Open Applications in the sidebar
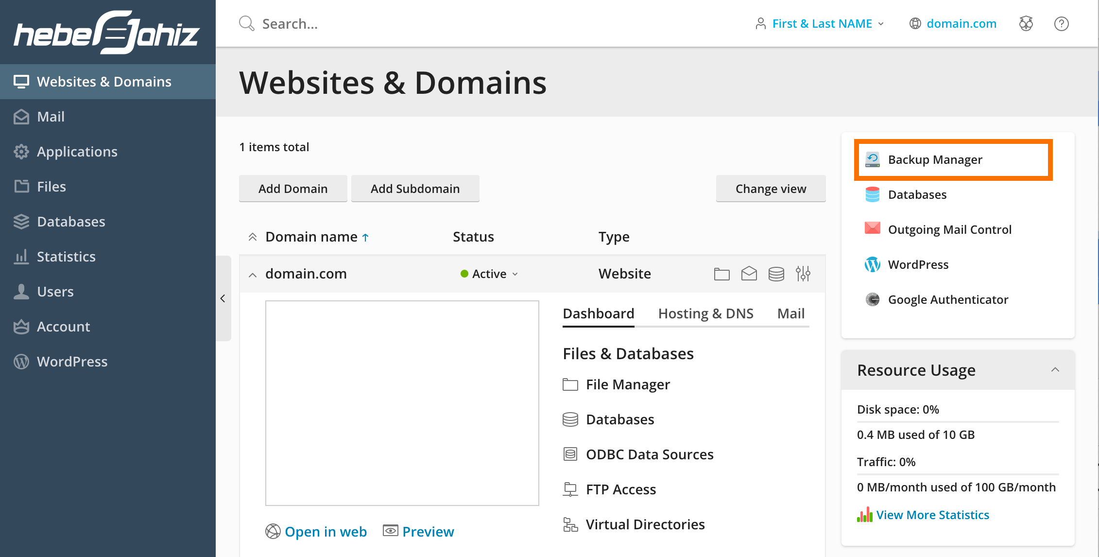Screen dimensions: 1099x557 [x=108, y=152]
